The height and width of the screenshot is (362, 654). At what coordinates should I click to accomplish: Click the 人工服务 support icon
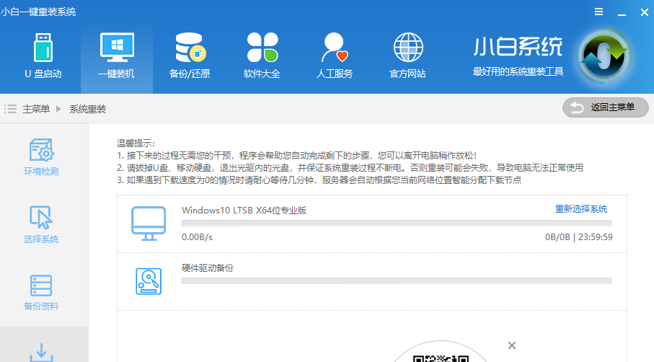click(335, 56)
